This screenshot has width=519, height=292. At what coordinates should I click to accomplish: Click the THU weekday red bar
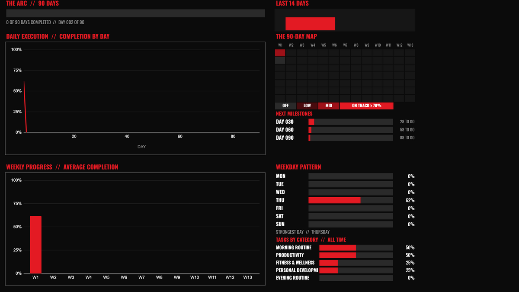pos(334,200)
